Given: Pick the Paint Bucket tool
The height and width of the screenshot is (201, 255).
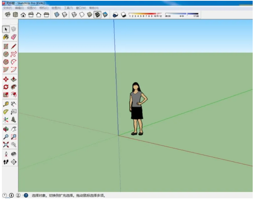Looking at the screenshot, I should point(6,37).
